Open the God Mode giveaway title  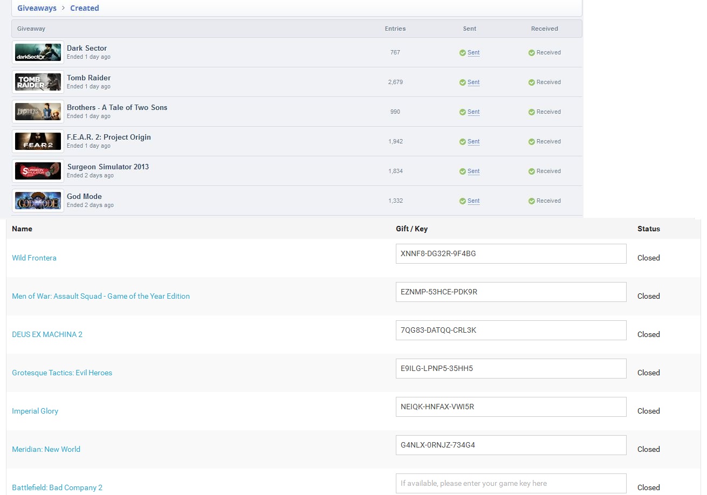coord(84,196)
